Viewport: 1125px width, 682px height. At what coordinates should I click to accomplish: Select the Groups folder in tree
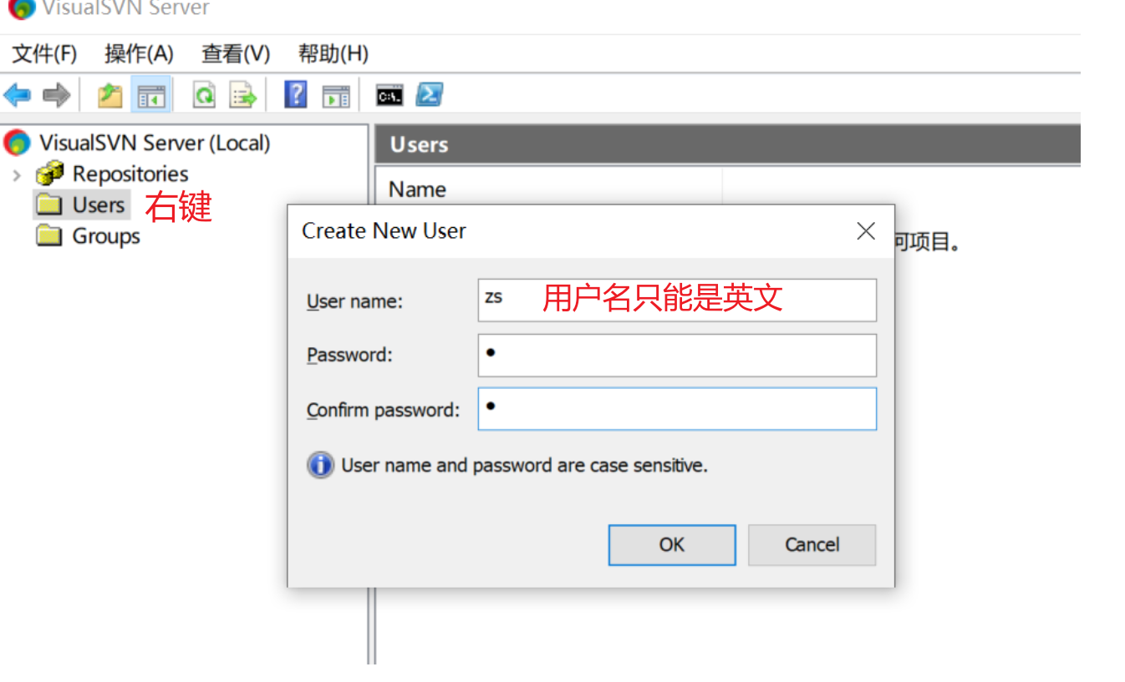(105, 236)
